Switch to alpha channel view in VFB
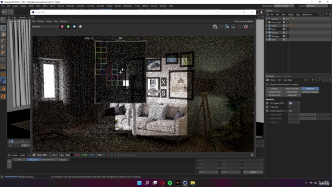Viewport: 332px width, 187px height. [80, 26]
